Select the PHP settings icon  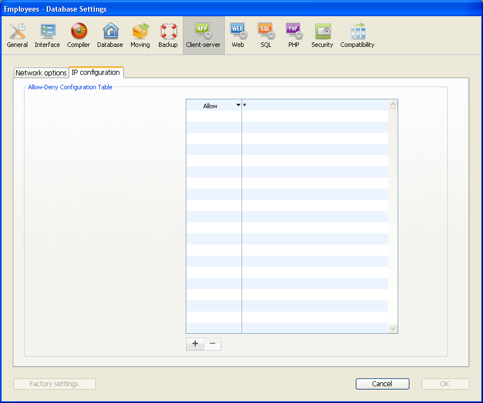294,36
